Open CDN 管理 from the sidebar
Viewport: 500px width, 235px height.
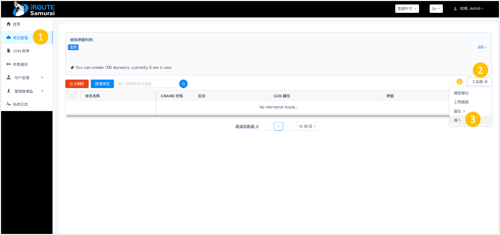(x=21, y=51)
